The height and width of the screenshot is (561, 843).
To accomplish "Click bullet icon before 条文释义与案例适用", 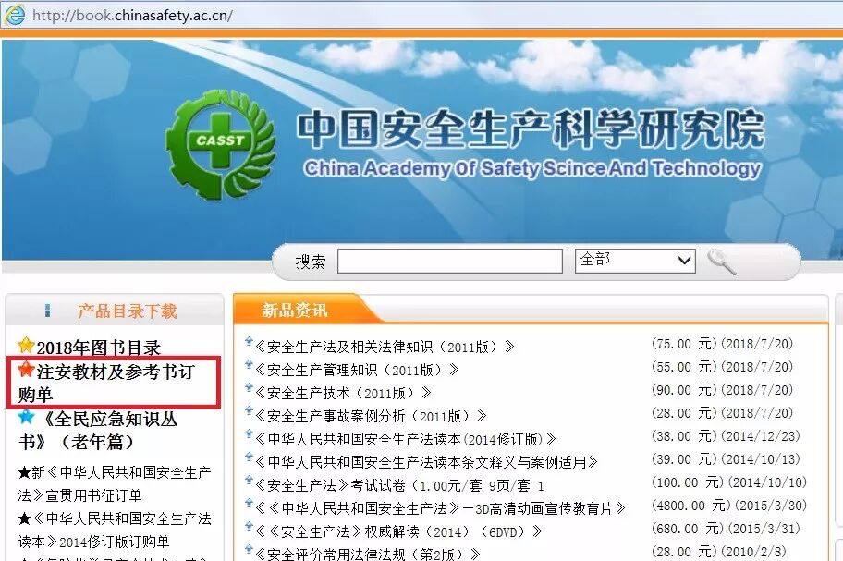I will click(x=249, y=457).
